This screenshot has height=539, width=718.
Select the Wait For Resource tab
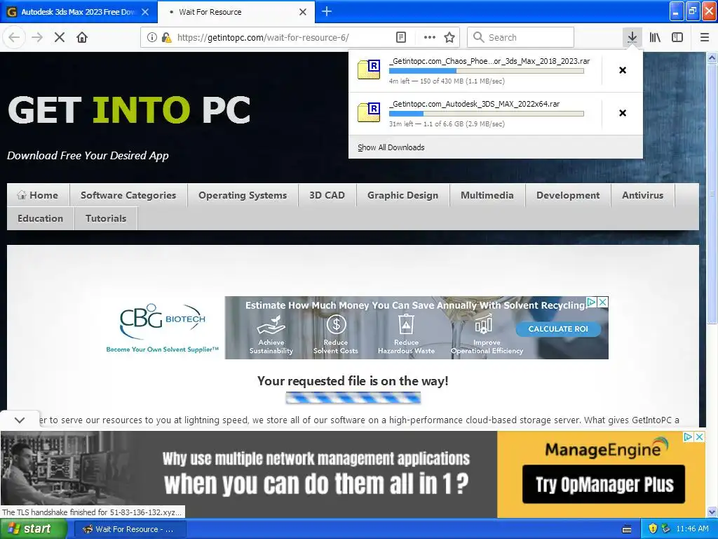point(236,12)
